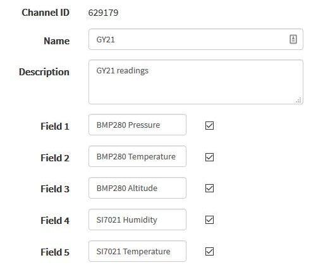This screenshot has width=323, height=272.
Task: Click the Description label
Action: pos(44,72)
